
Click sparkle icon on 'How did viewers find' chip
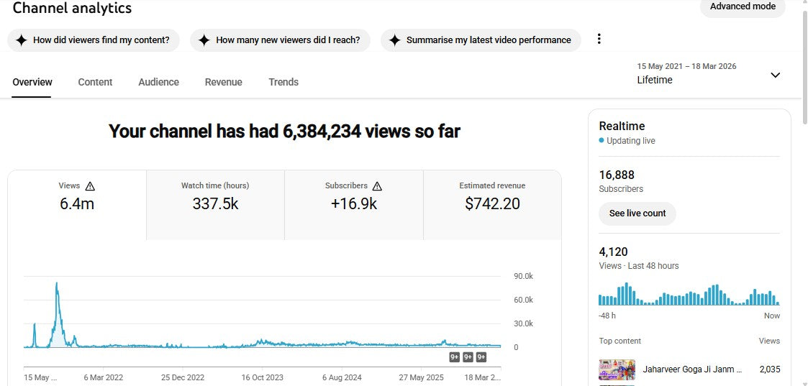coord(22,40)
